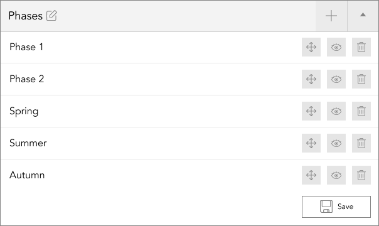Viewport: 379px width, 226px height.
Task: Delete Phase 2 with trash icon
Action: pyautogui.click(x=361, y=79)
